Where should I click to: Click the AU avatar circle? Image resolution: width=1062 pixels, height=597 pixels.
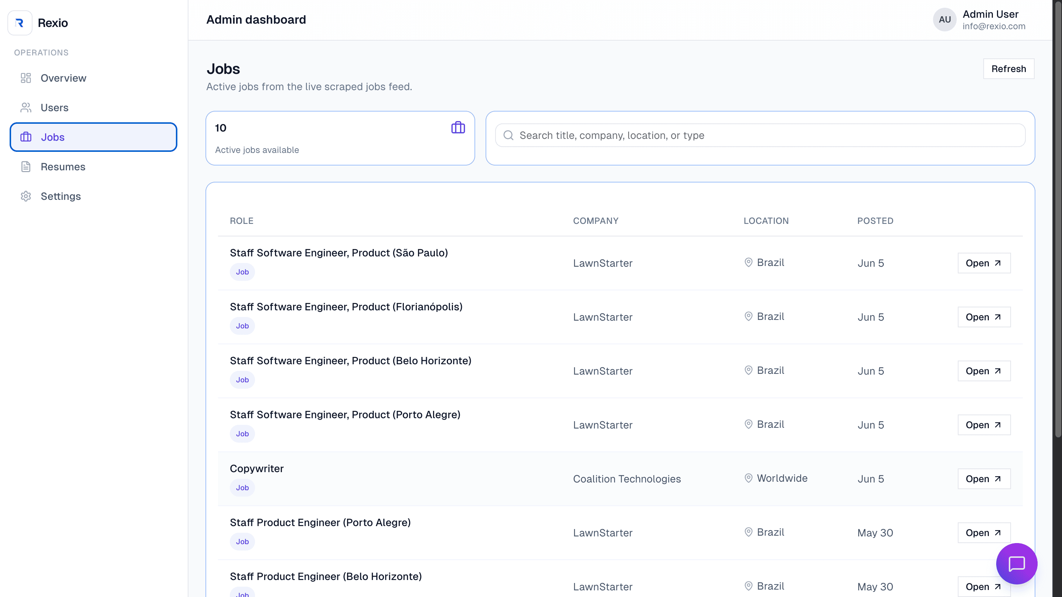(945, 19)
